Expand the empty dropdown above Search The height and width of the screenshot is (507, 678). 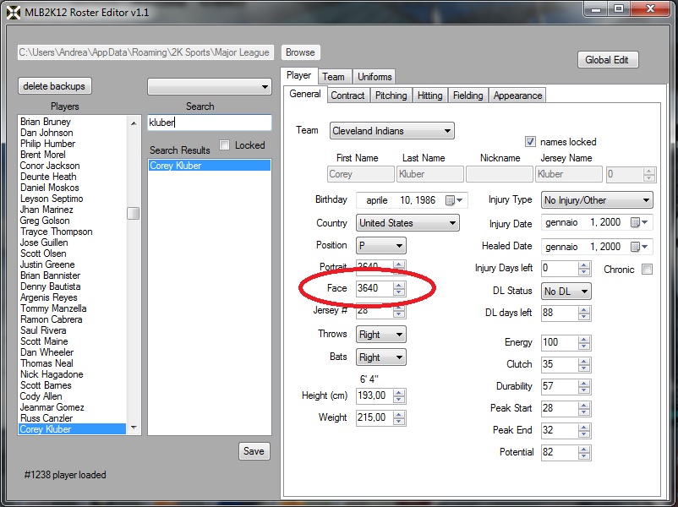pyautogui.click(x=210, y=86)
